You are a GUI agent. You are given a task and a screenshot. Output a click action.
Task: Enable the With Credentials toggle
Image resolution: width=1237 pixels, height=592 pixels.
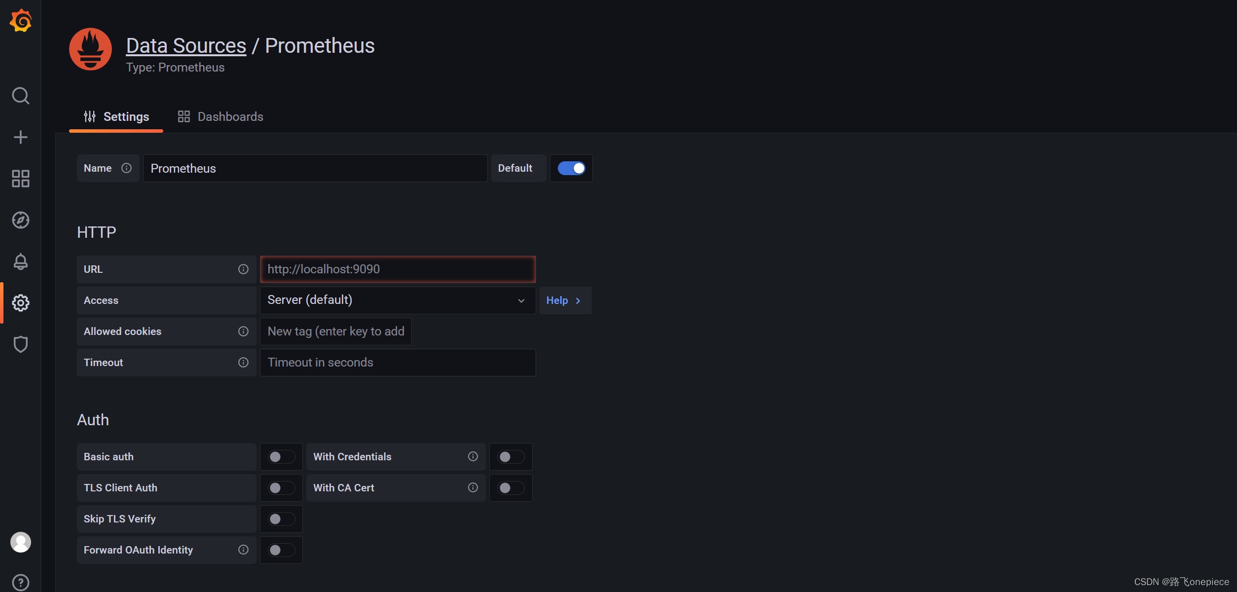[510, 457]
